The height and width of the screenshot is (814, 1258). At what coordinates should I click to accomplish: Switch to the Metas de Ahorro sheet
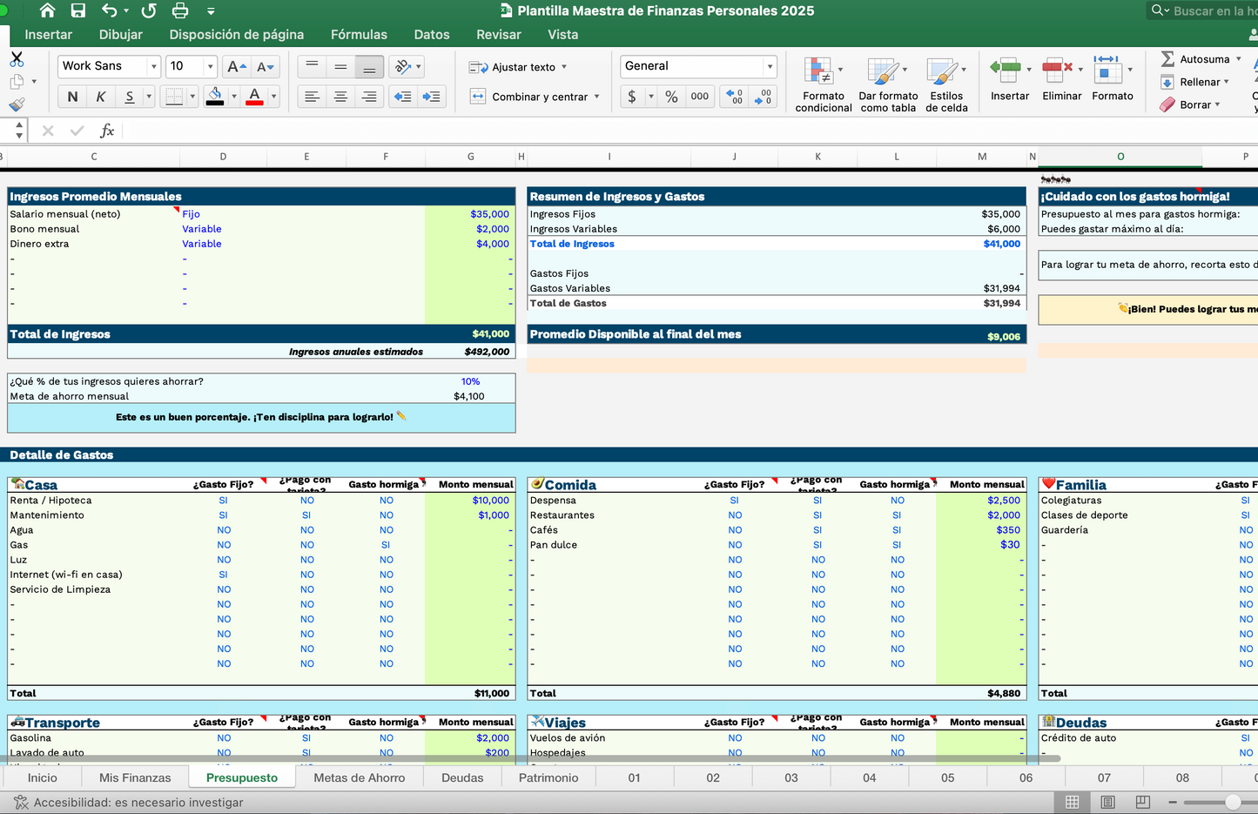359,777
